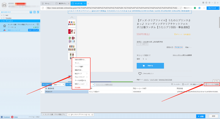
Task: Collapse the デフォルト folder
Action: tap(1, 21)
